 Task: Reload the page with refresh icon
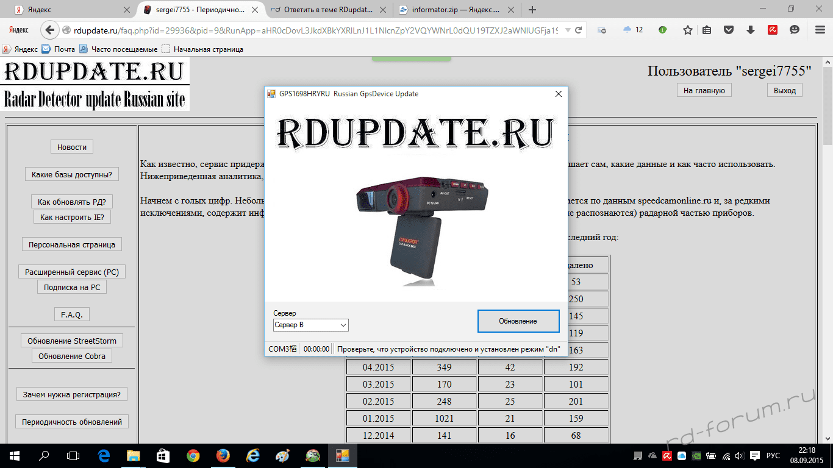578,30
